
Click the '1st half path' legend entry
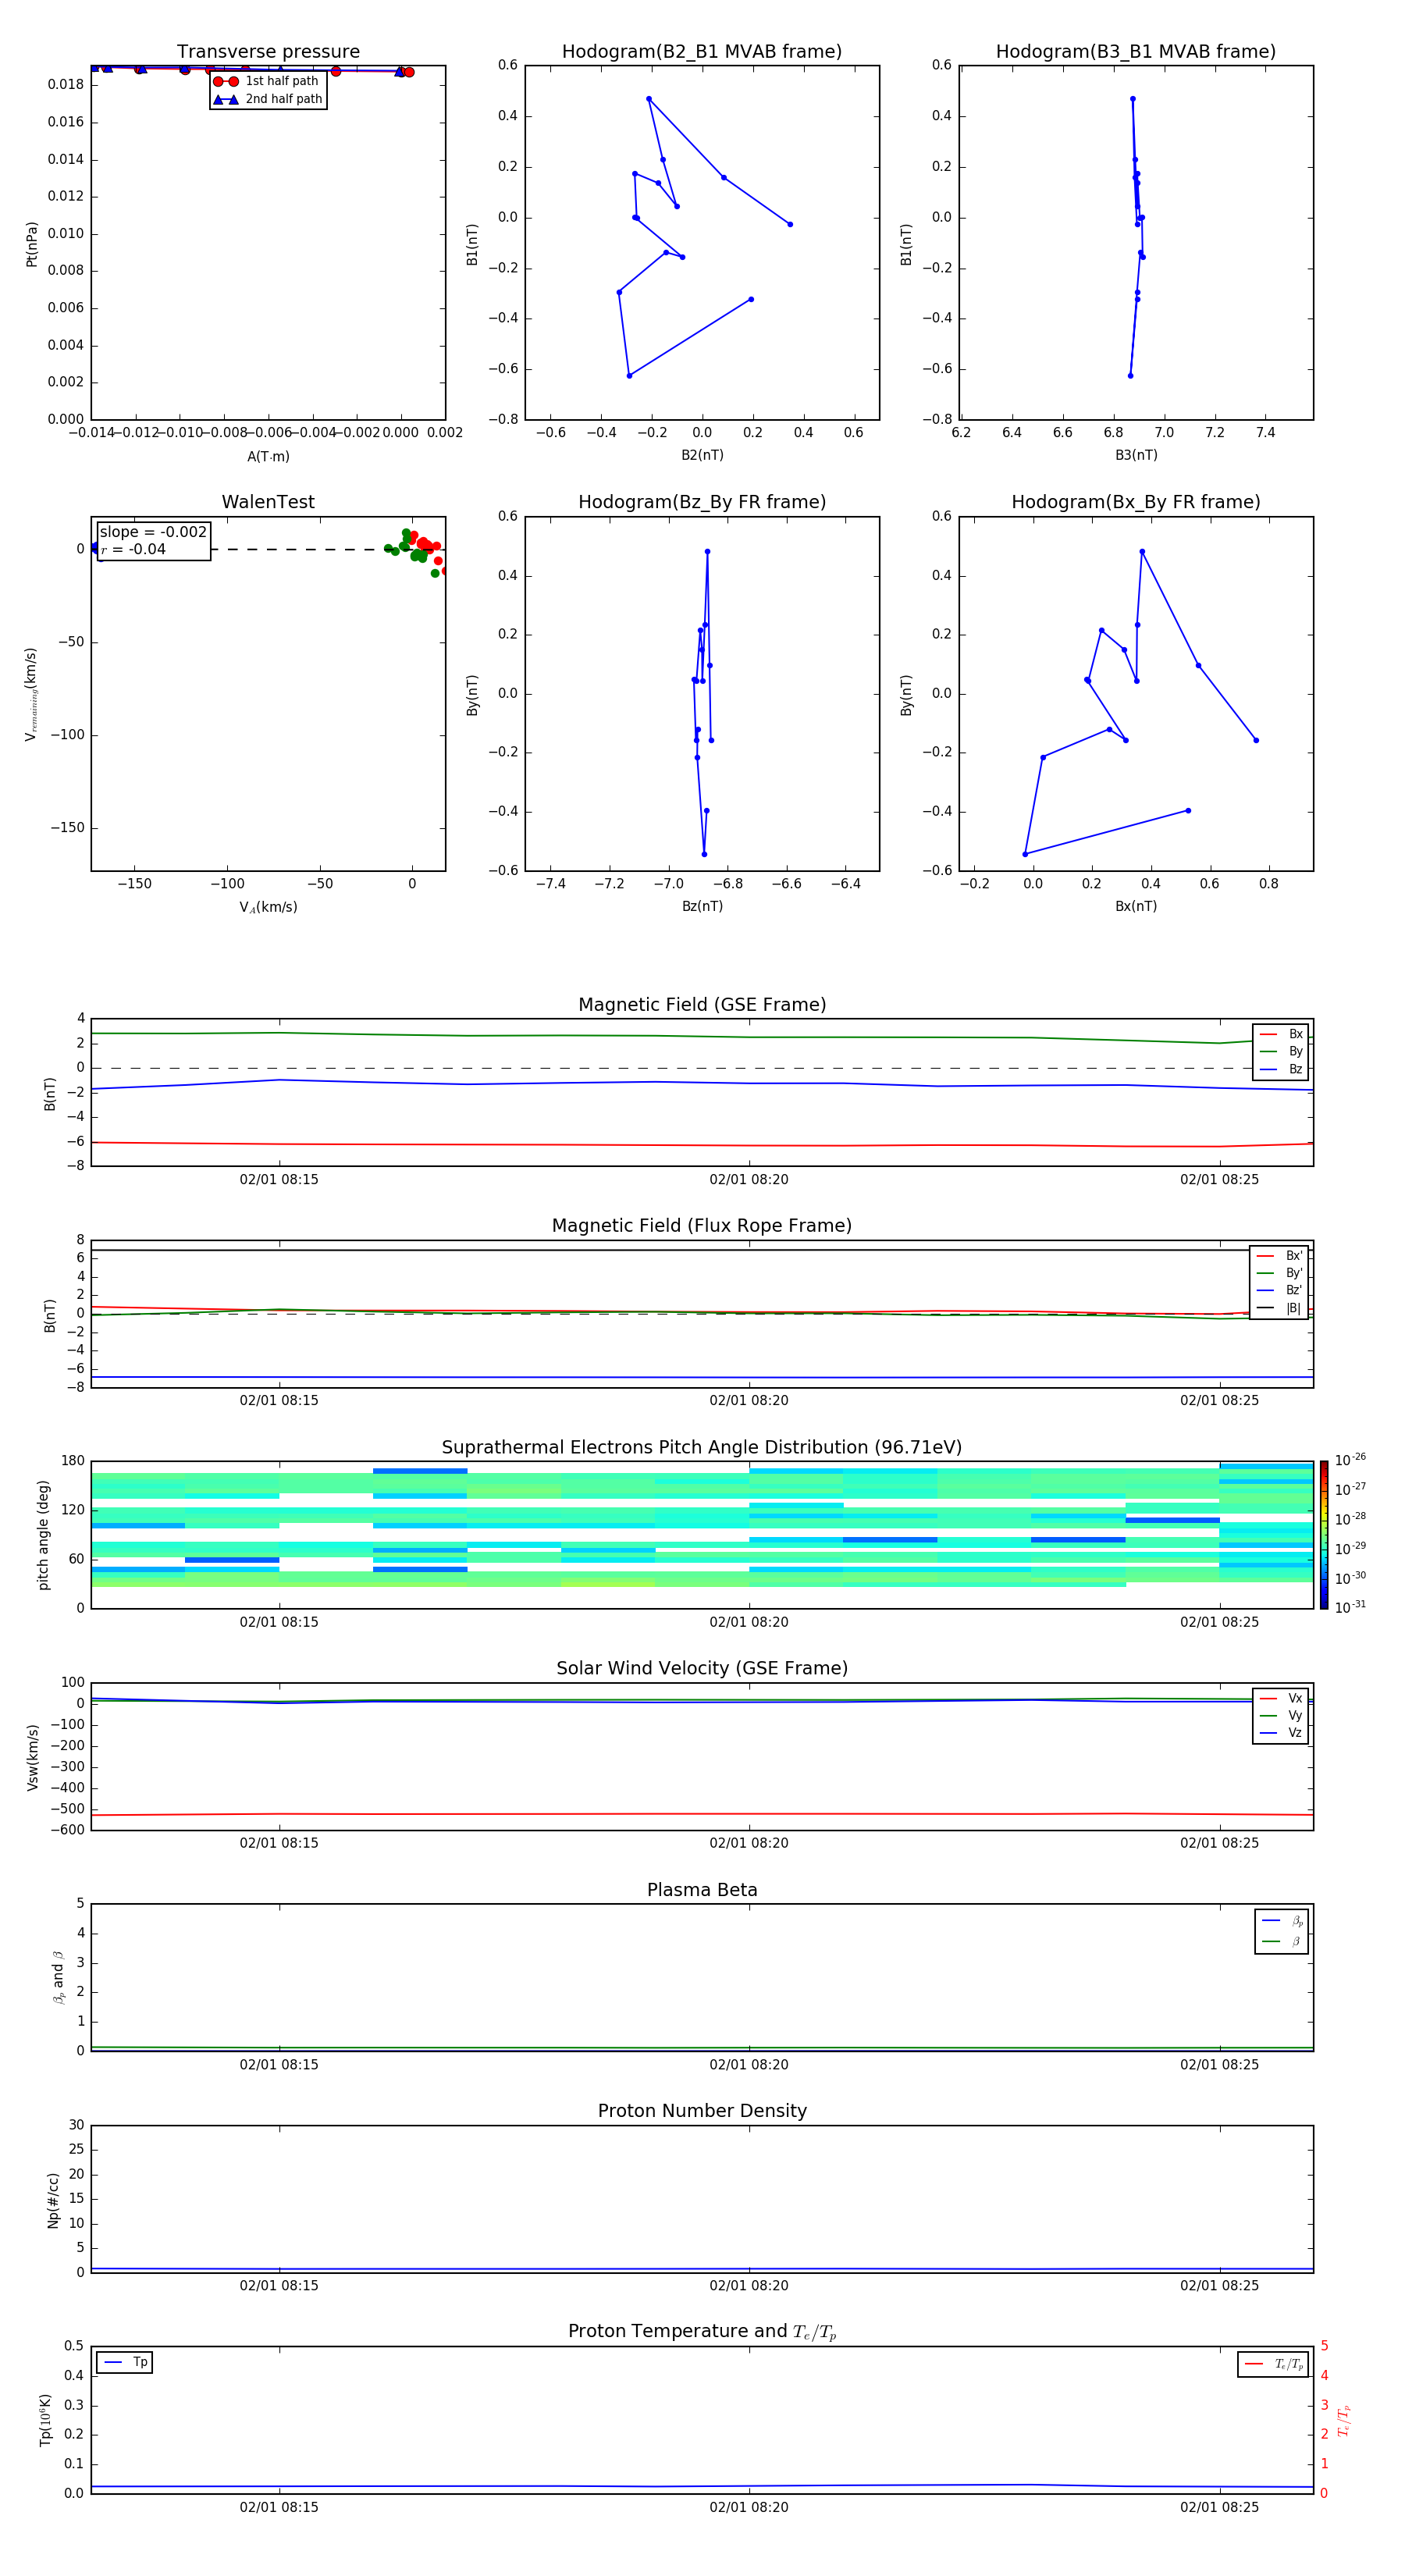pos(266,81)
